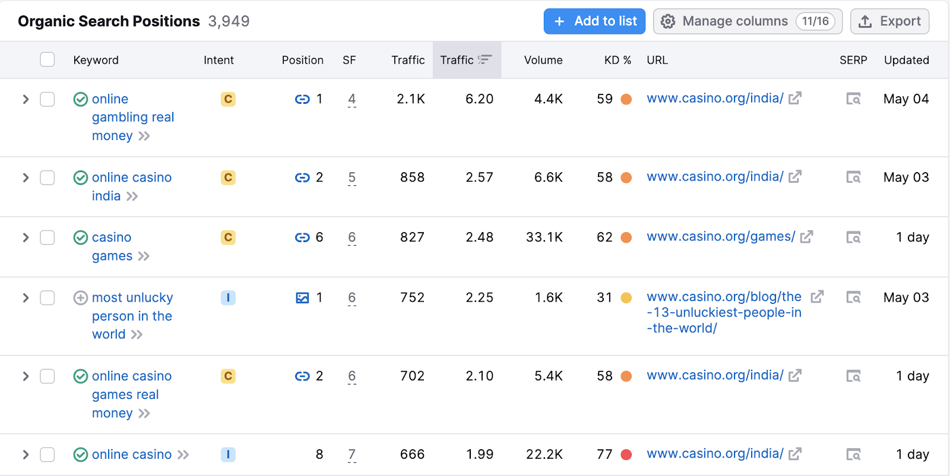
Task: Click the green check icon beside casino games keyword
Action: click(81, 237)
